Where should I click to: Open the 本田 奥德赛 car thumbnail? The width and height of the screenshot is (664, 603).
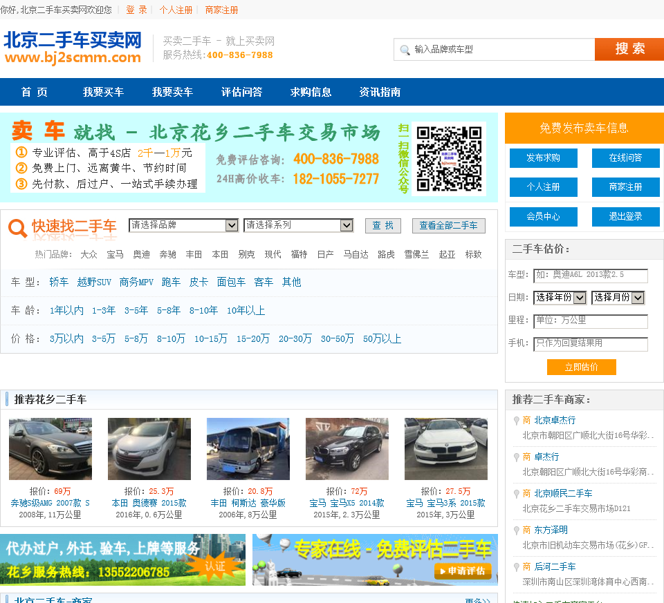[149, 449]
